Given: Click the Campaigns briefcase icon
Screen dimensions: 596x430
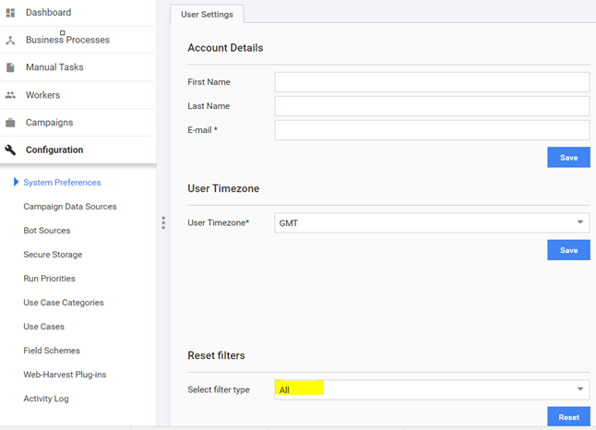Looking at the screenshot, I should [10, 123].
